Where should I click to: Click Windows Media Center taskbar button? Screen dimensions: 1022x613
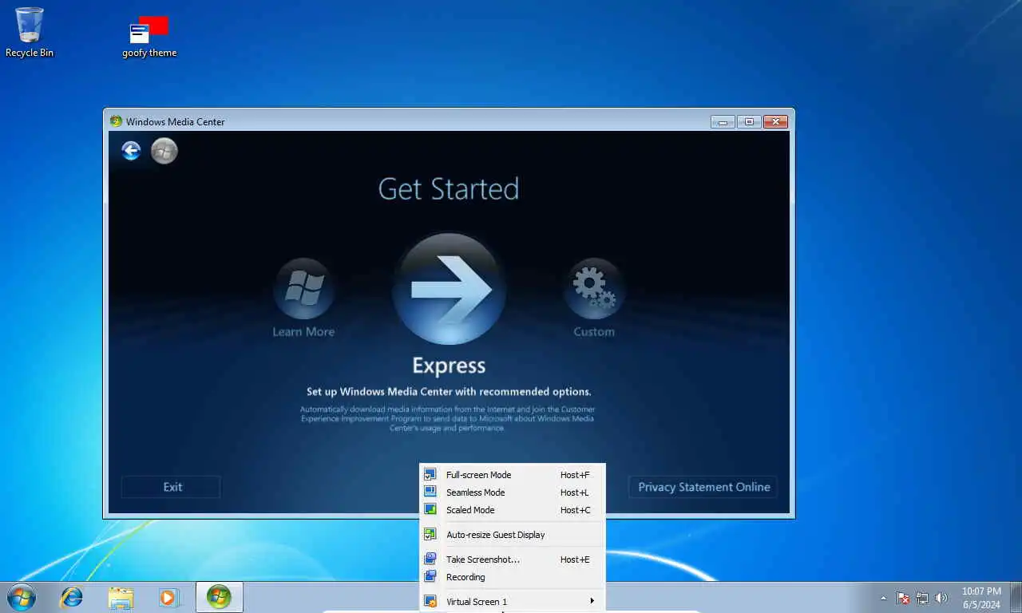pyautogui.click(x=219, y=597)
